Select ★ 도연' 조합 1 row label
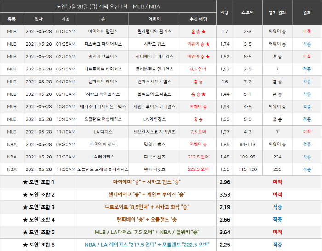322x251 pixels. (39, 182)
